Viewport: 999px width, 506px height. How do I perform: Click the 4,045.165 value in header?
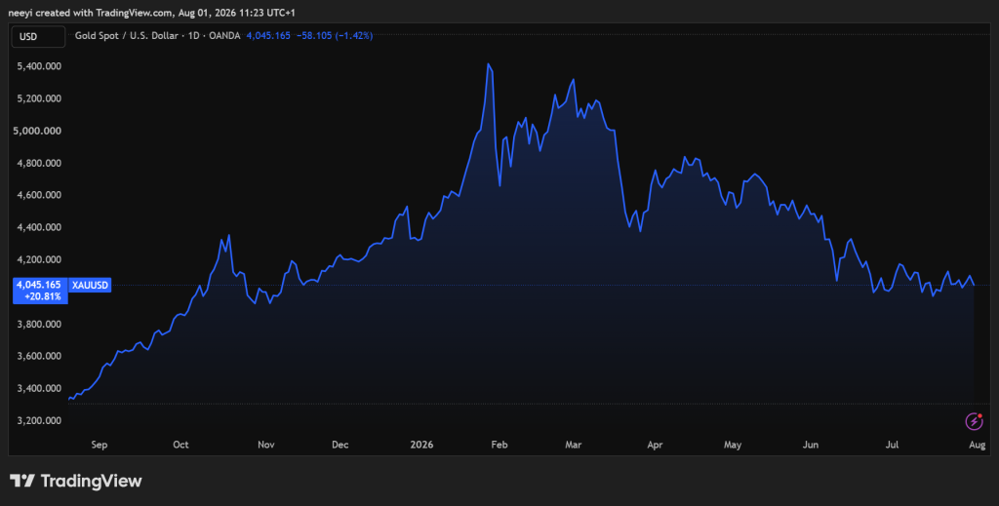(268, 36)
